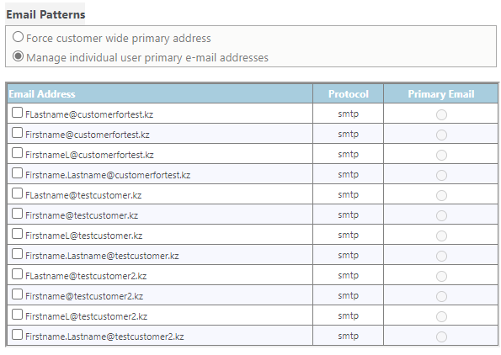Set FirstnameL@testcustomer2.kz as primary email
501x355 pixels.
tap(441, 316)
